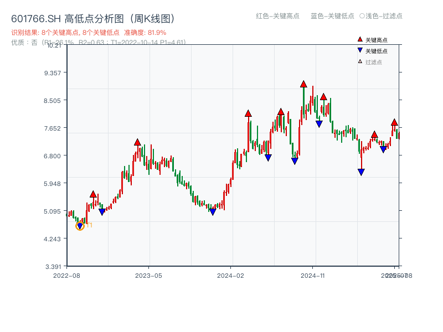Select the red high marker near 2023-04 peak

coord(137,142)
